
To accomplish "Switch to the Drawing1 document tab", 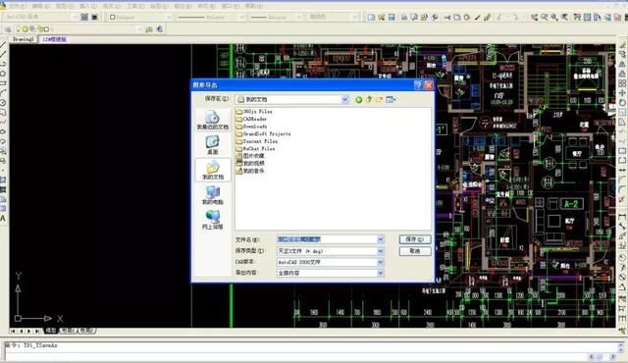I will point(24,39).
